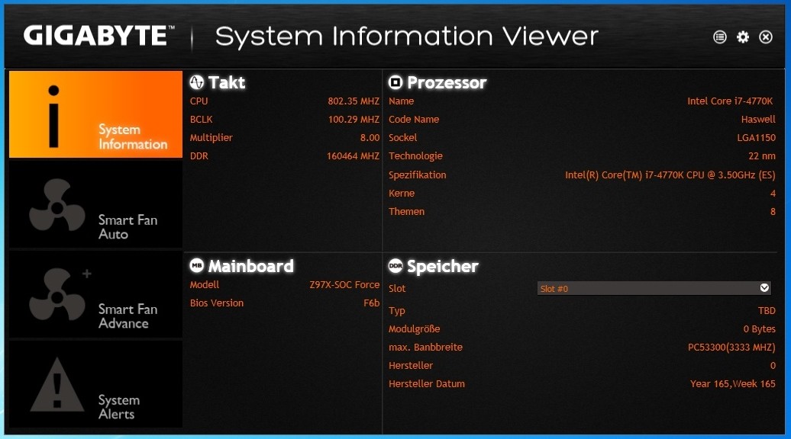Select BCLK value 100.29 MHZ
Screen dimensions: 791x439
click(x=353, y=120)
